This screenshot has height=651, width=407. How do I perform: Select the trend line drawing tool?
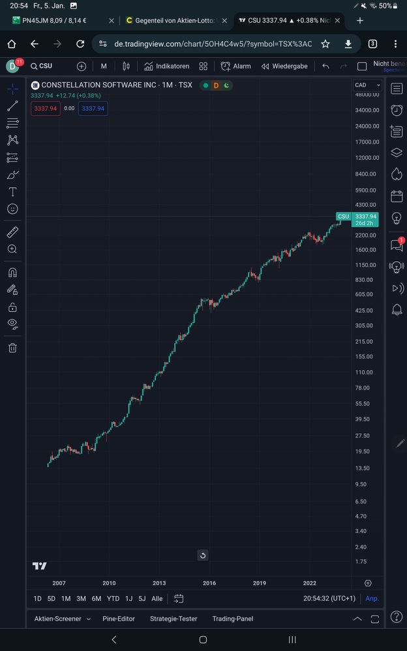tap(12, 106)
